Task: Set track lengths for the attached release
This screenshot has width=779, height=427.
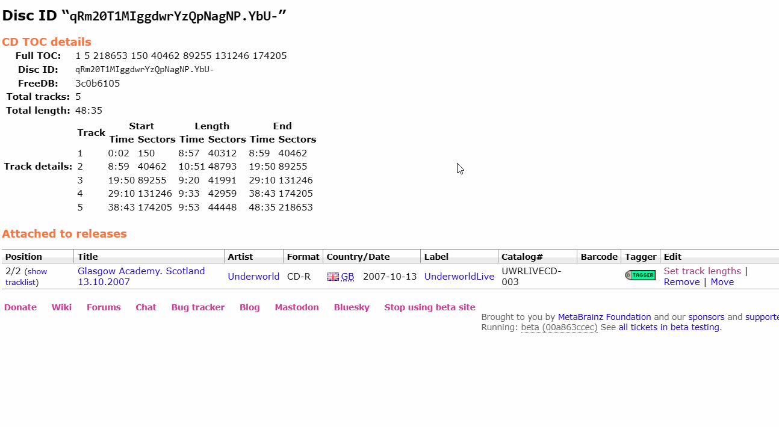Action: pos(702,271)
